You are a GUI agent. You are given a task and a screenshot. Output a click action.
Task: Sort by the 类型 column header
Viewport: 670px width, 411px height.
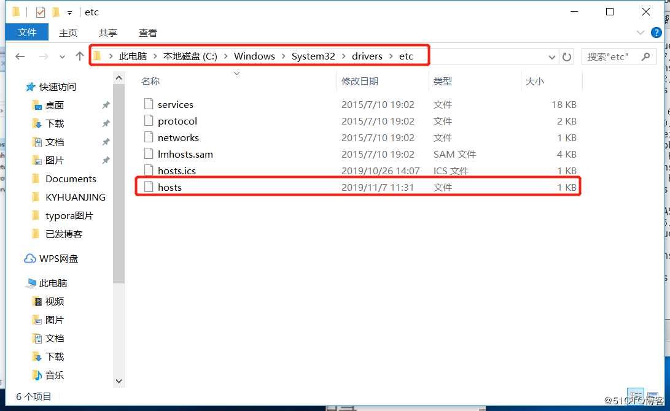click(x=442, y=81)
